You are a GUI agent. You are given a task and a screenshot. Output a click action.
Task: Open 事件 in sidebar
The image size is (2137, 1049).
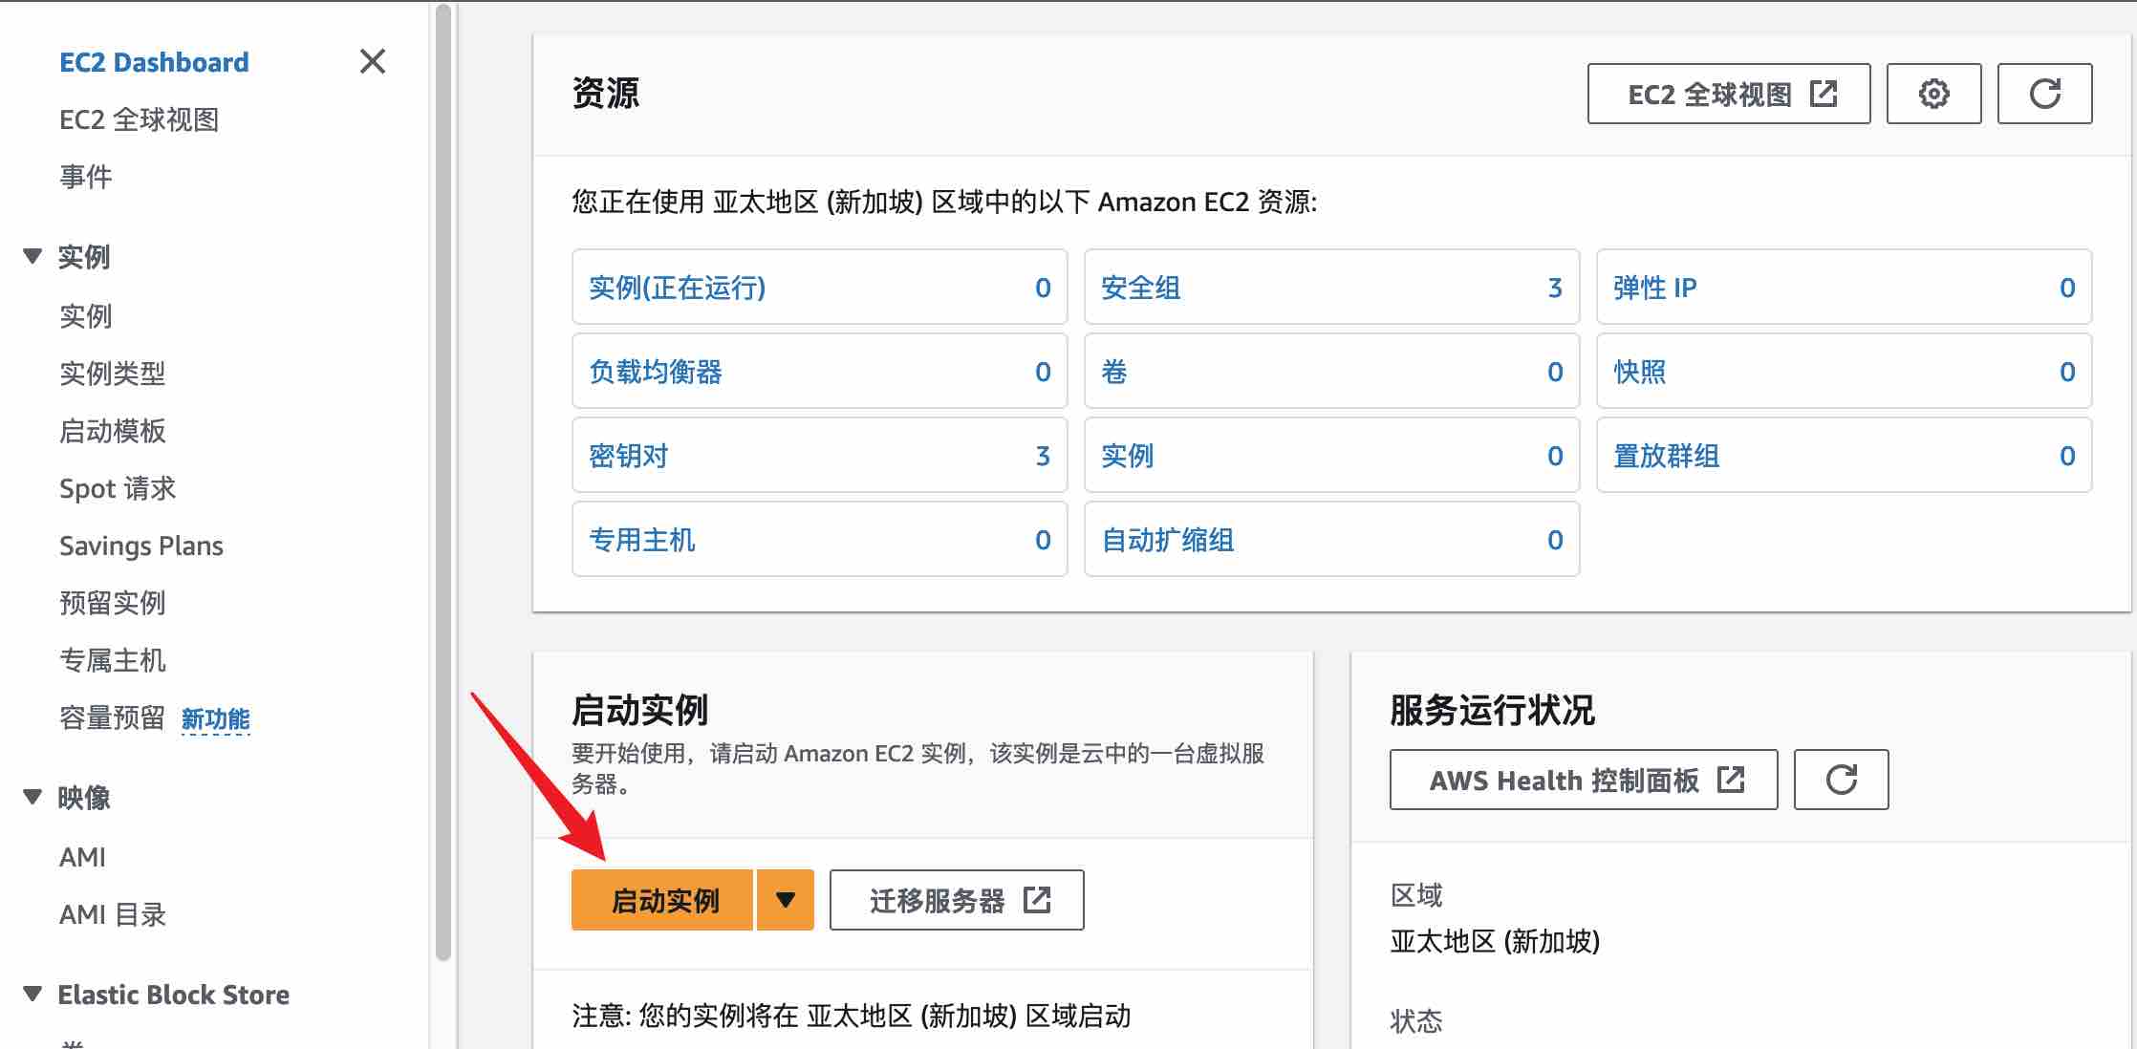86,177
